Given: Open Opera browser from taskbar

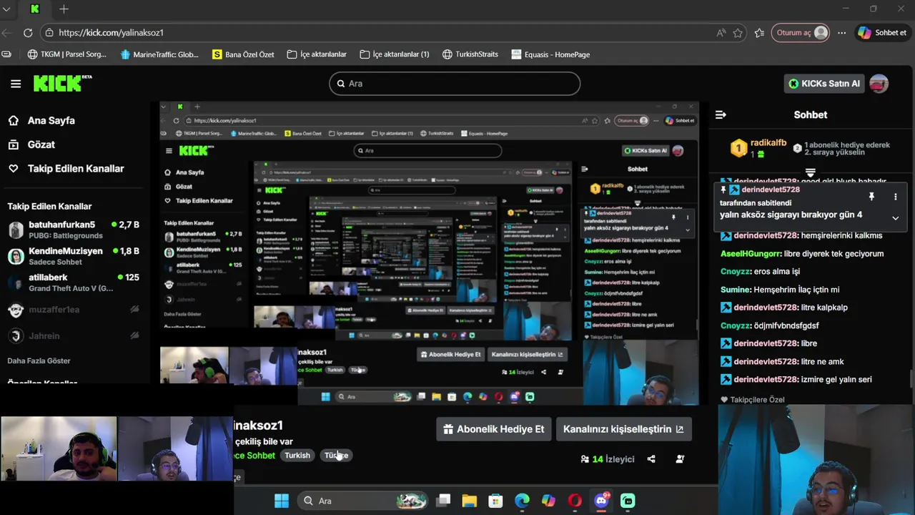Looking at the screenshot, I should coord(575,501).
